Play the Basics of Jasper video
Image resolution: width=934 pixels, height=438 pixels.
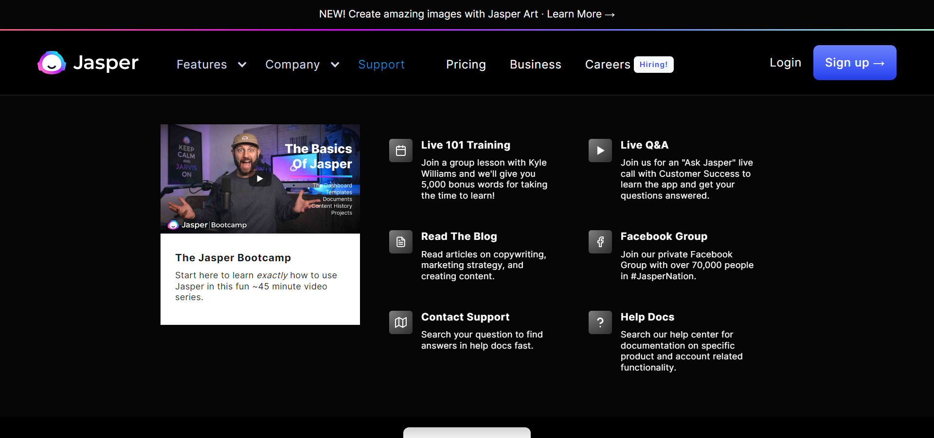click(260, 179)
